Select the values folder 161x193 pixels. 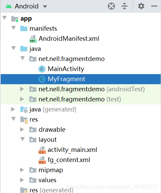47,180
